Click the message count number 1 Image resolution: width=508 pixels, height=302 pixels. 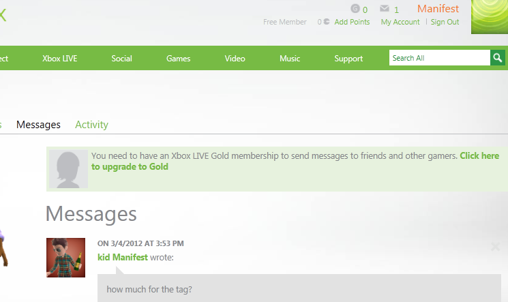point(396,10)
